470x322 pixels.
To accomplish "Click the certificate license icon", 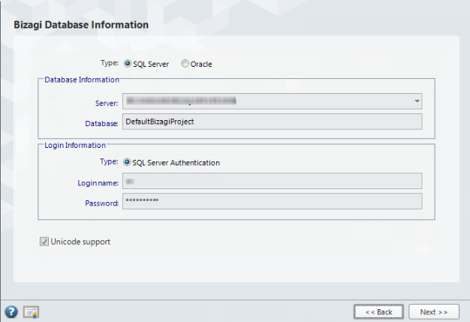I will [32, 312].
